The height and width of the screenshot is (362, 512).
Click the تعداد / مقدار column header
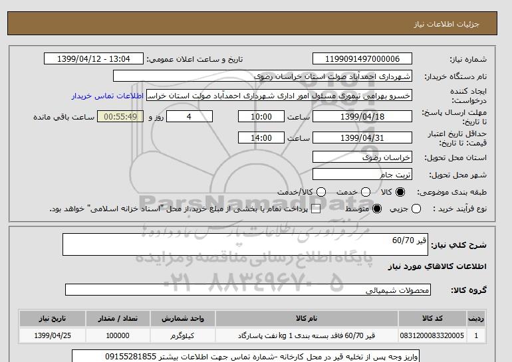tap(118, 318)
